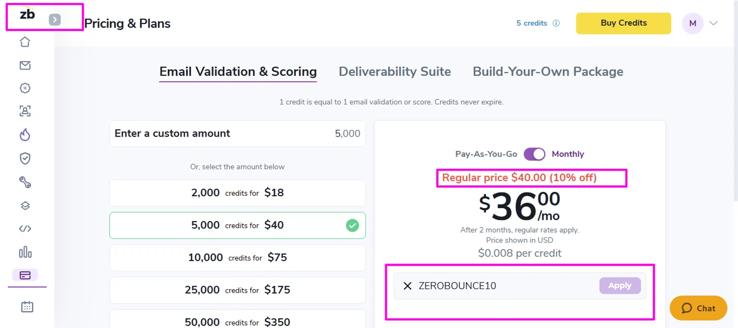
Task: Click the Pay-As-You-Go label
Action: pos(486,154)
